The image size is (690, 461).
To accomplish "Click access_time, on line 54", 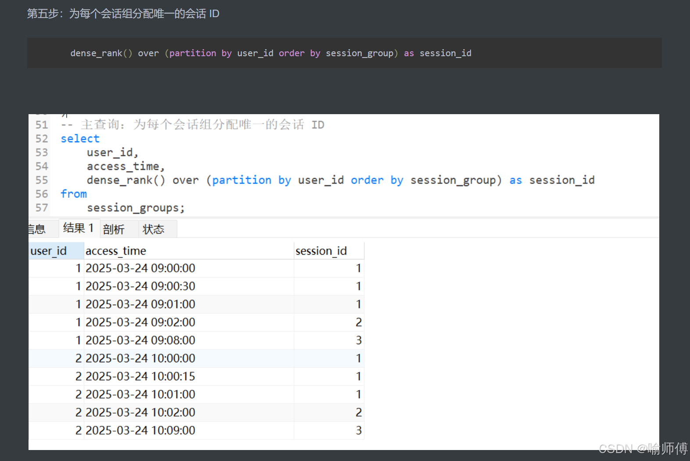I will (126, 166).
